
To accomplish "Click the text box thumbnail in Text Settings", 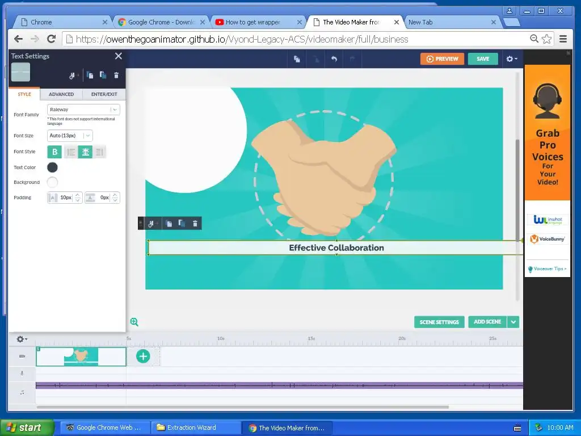I will [x=21, y=72].
